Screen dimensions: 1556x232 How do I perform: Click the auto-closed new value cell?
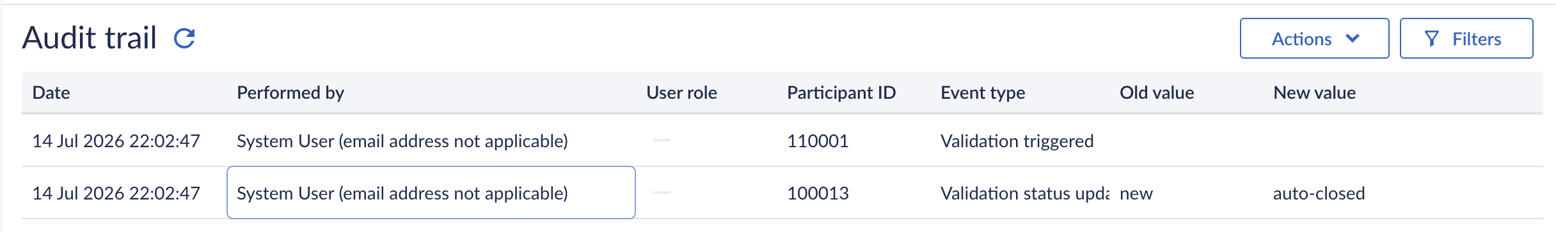1319,193
